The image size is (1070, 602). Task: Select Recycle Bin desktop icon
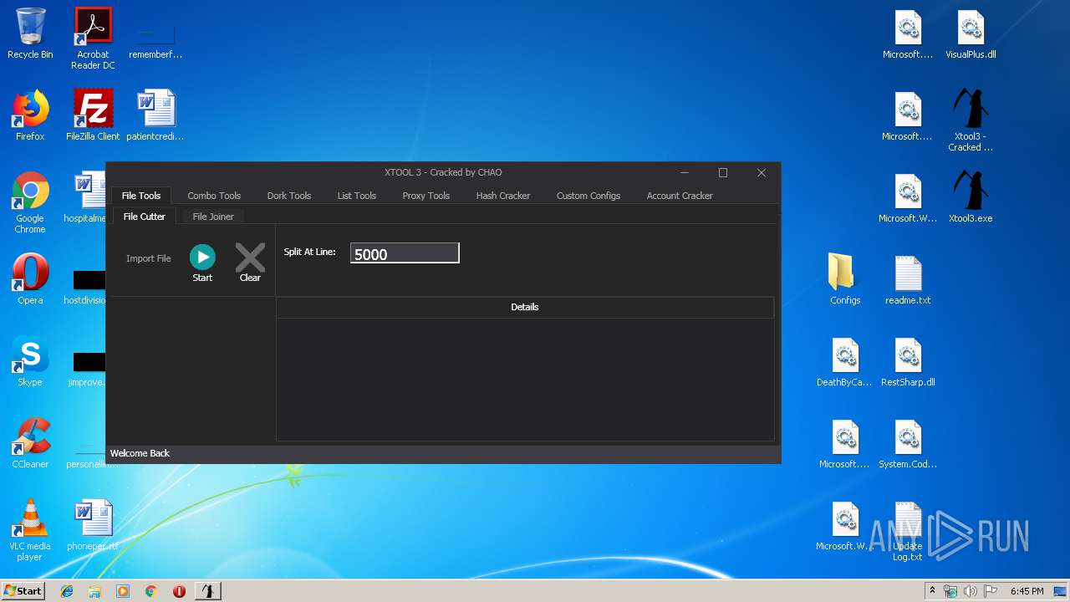pyautogui.click(x=30, y=34)
